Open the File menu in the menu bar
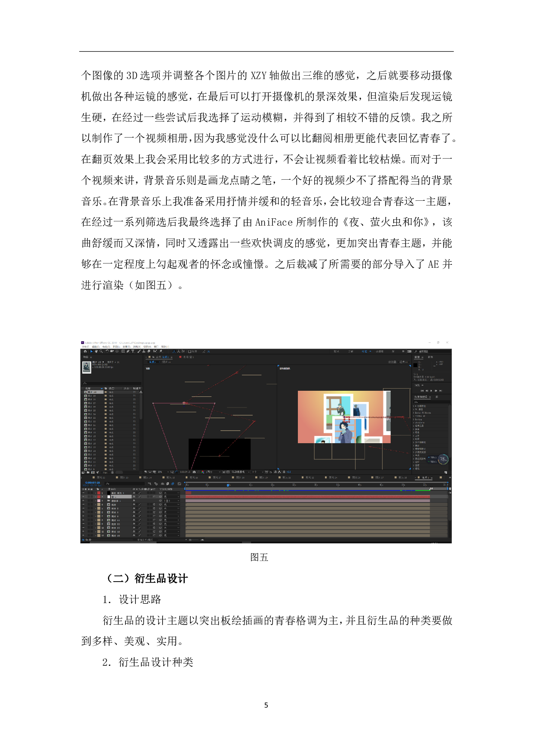This screenshot has width=533, height=754. [x=85, y=346]
